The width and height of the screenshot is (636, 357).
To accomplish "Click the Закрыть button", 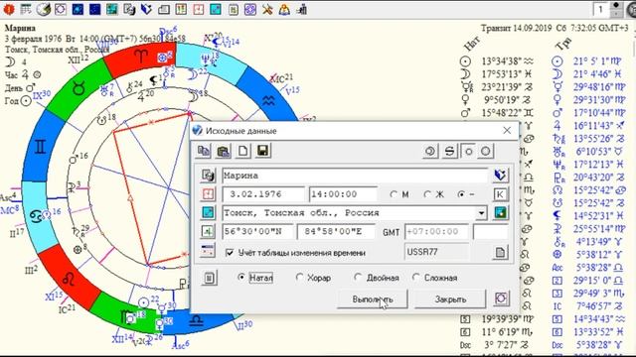I will [450, 299].
